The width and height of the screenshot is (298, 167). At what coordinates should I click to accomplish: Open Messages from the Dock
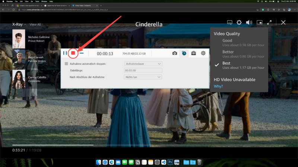pyautogui.click(x=131, y=162)
